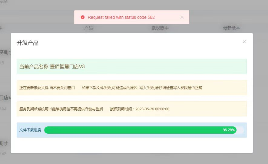Click the red error icon in notification
The image size is (268, 164).
[x=83, y=17]
